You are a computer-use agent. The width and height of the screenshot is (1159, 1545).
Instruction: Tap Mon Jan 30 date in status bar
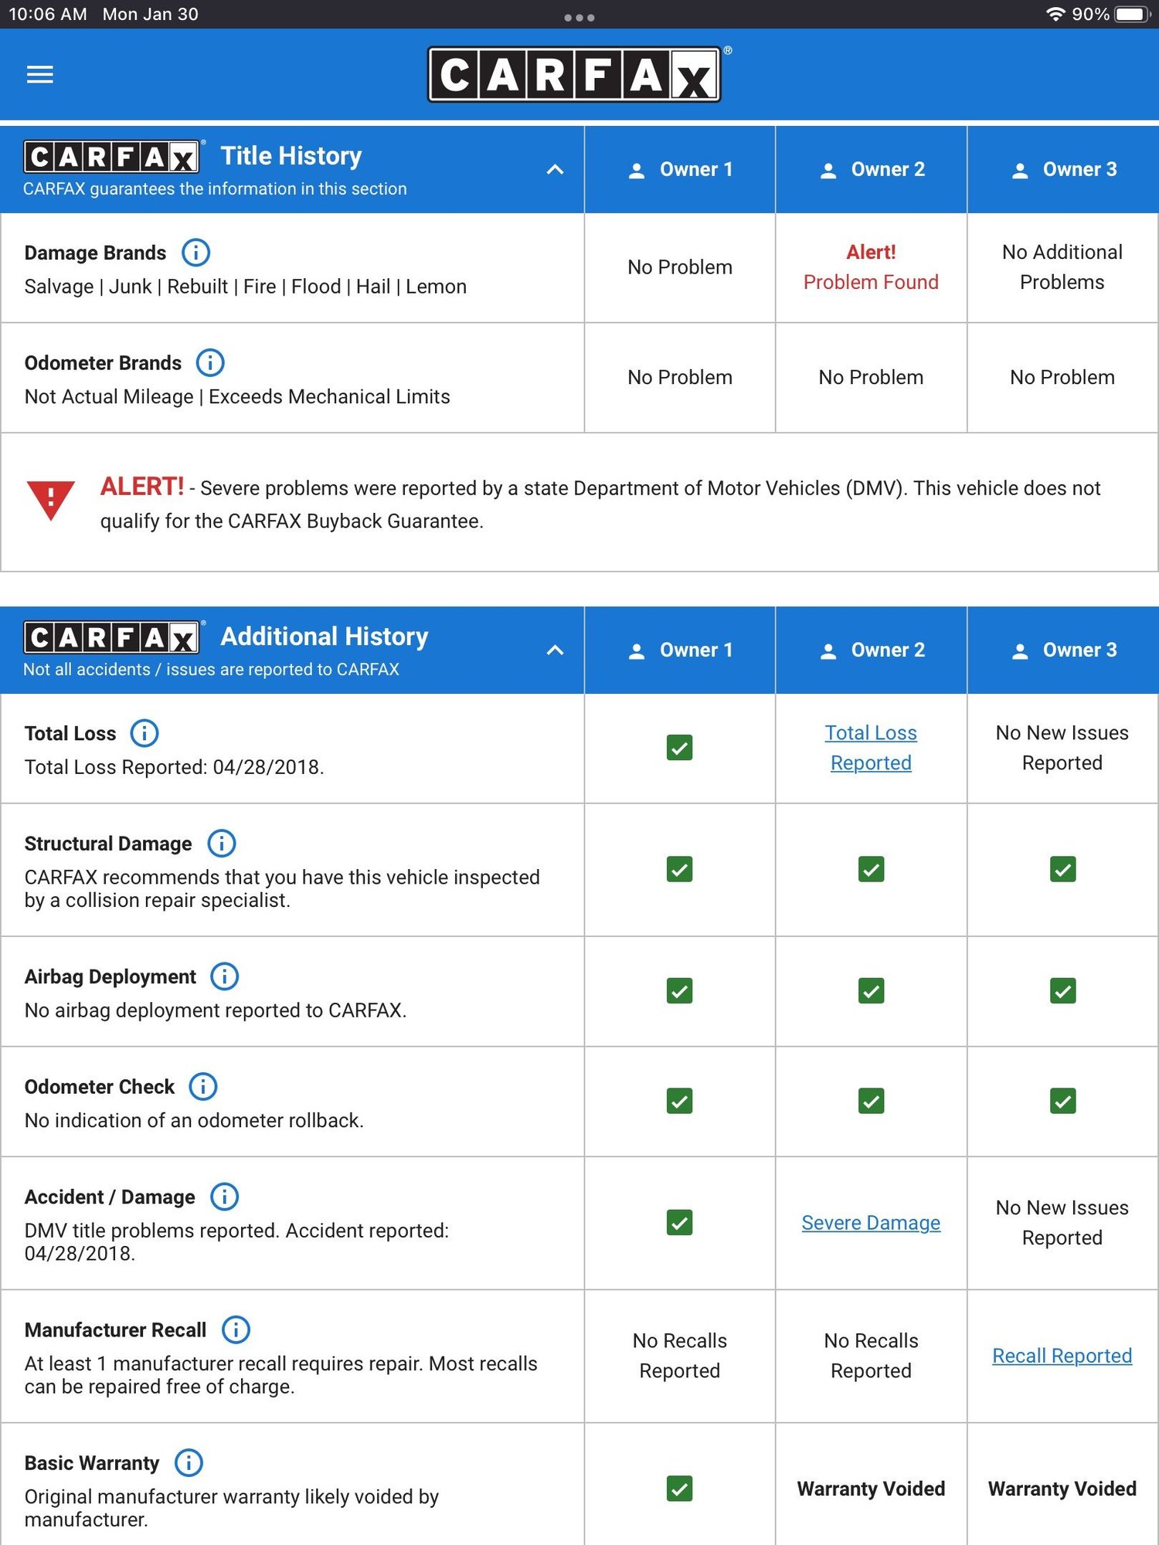pos(150,14)
